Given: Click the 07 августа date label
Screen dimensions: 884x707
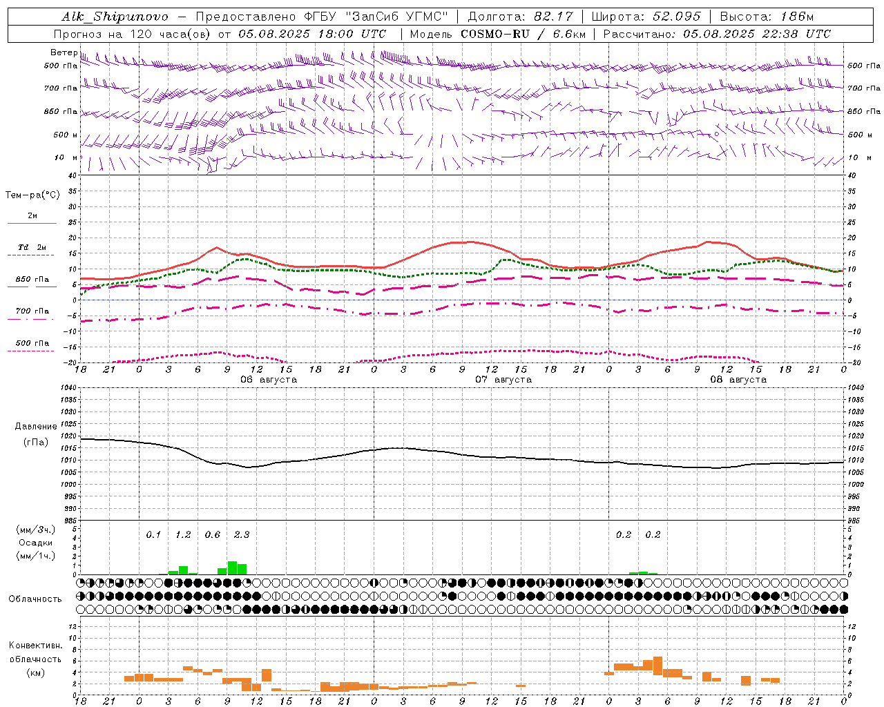Looking at the screenshot, I should (x=503, y=380).
